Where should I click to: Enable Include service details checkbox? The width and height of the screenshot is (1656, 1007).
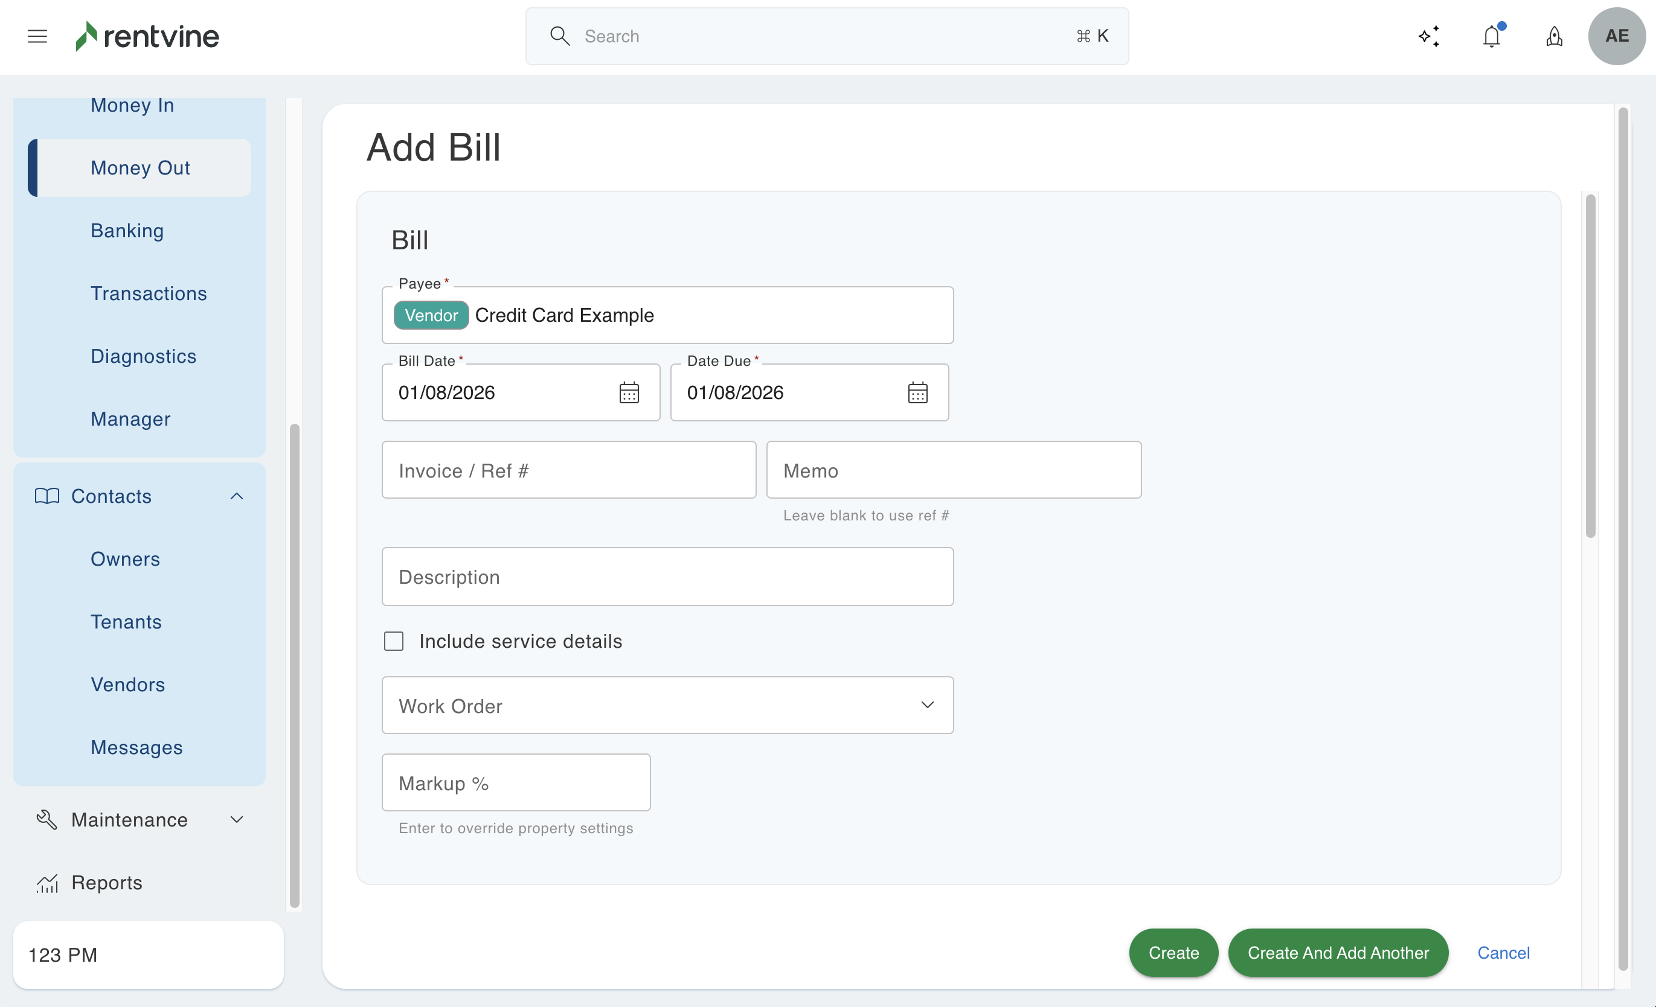click(394, 641)
